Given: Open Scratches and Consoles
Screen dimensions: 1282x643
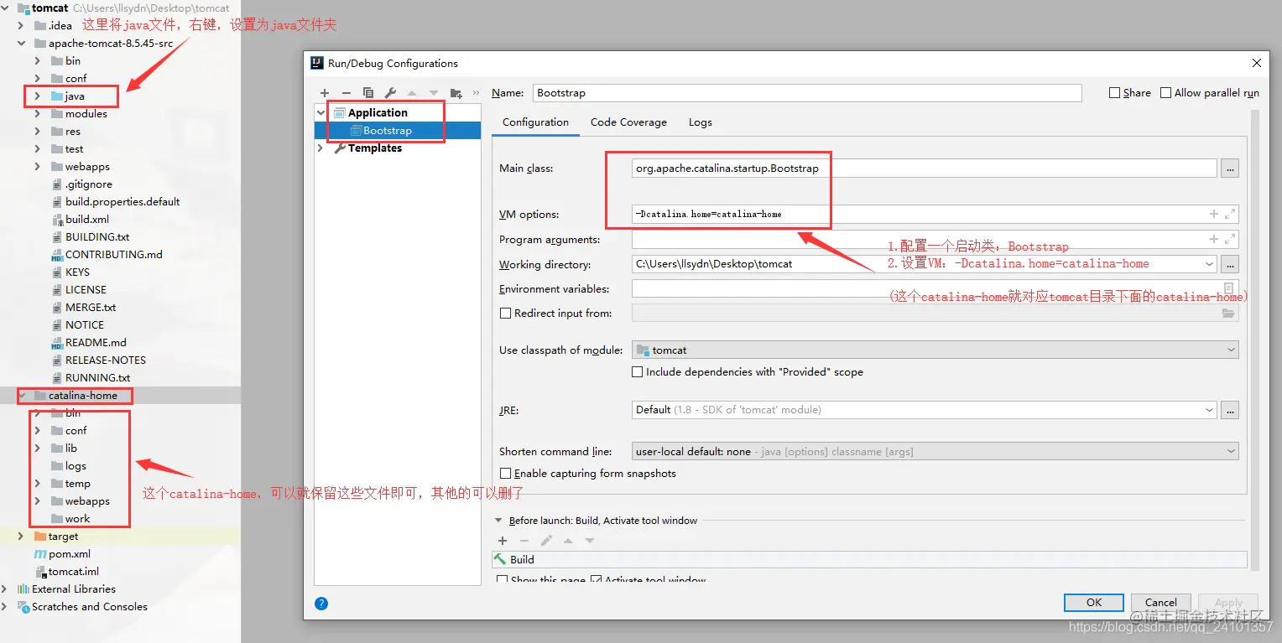Looking at the screenshot, I should tap(89, 607).
